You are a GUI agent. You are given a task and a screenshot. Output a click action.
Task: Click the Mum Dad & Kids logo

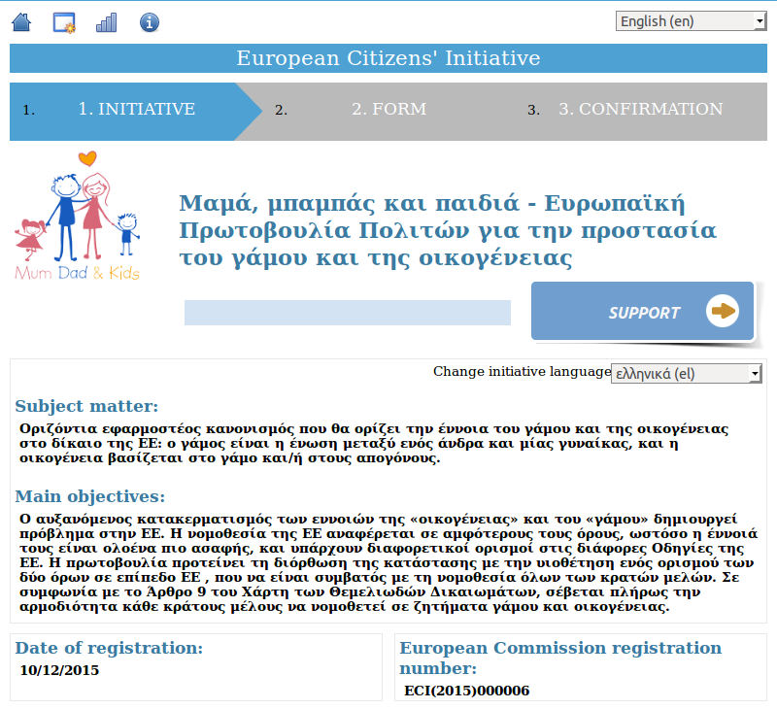pos(78,216)
